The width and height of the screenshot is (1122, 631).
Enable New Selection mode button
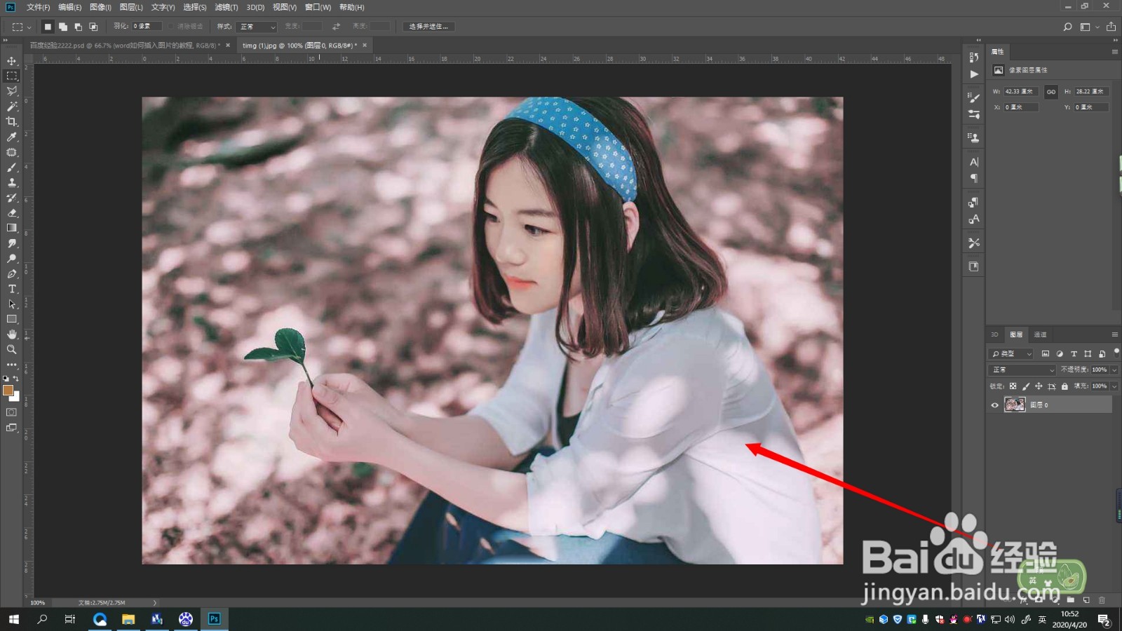(x=48, y=27)
